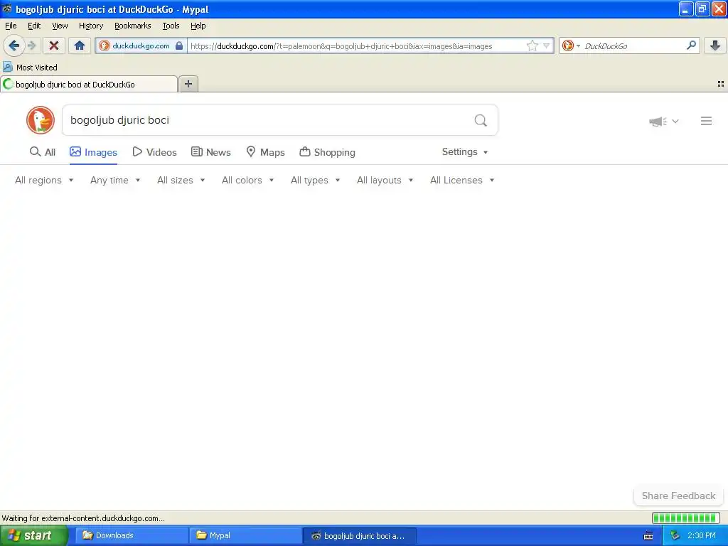
Task: Open the Tools menu
Action: click(x=171, y=26)
